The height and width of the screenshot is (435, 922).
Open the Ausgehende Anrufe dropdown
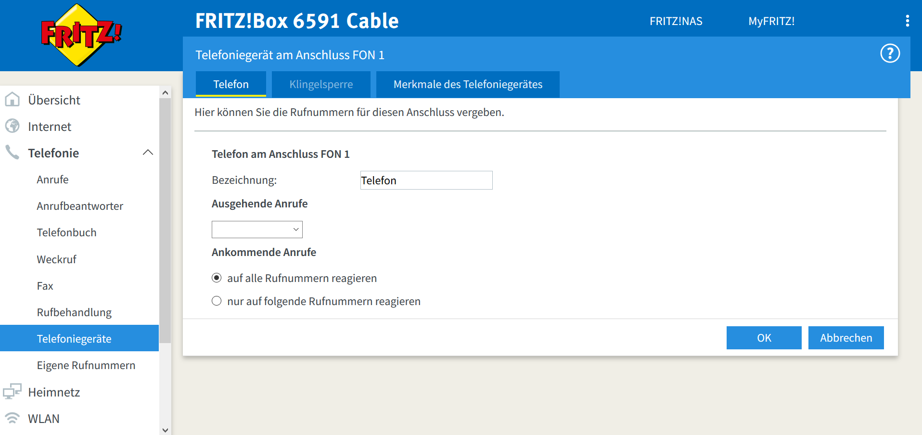click(257, 230)
